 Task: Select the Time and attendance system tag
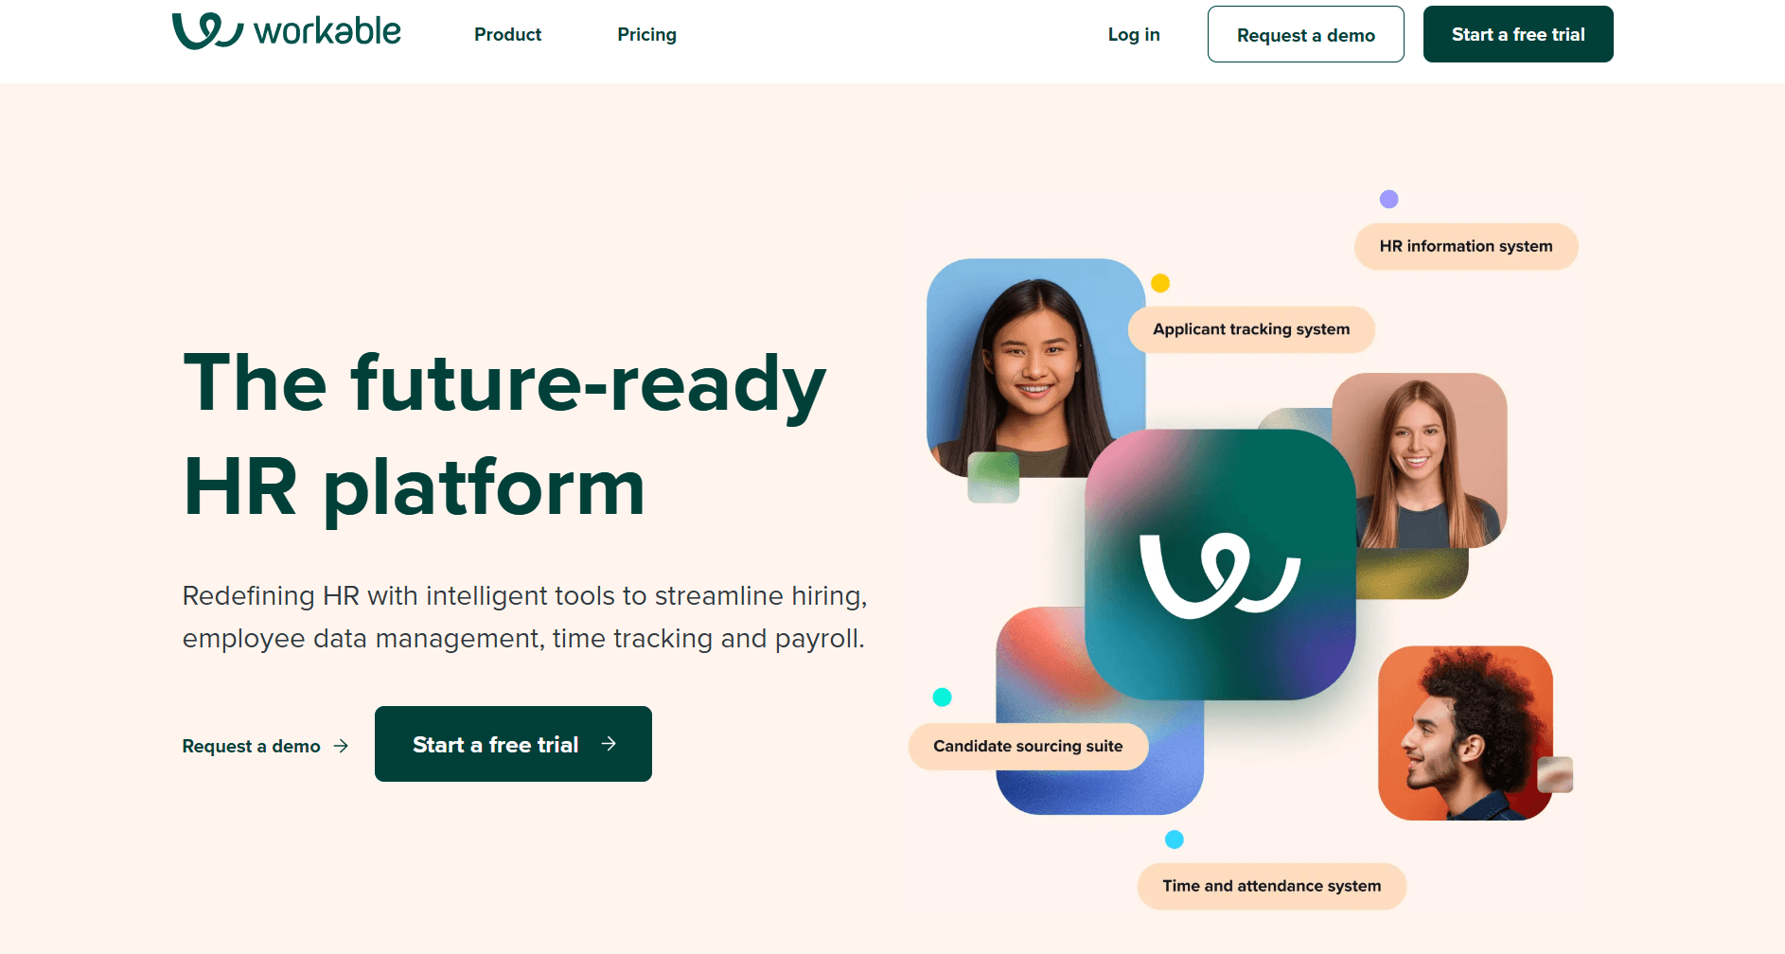point(1272,886)
